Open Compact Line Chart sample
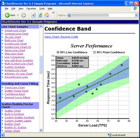The height and width of the screenshot is (138, 140). [16, 34]
